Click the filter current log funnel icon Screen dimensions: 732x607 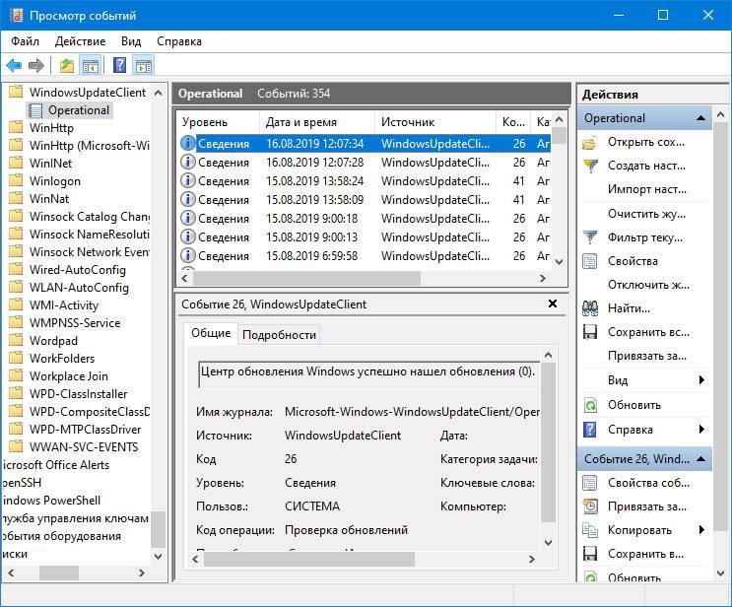click(x=590, y=237)
